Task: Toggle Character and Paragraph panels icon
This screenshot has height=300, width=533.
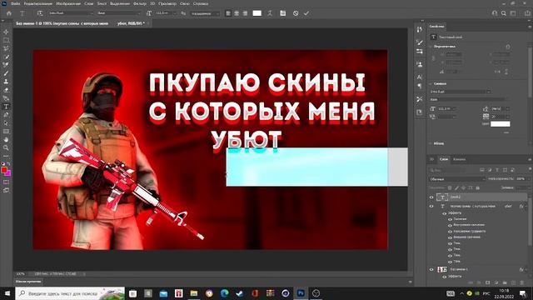Action: click(x=283, y=13)
